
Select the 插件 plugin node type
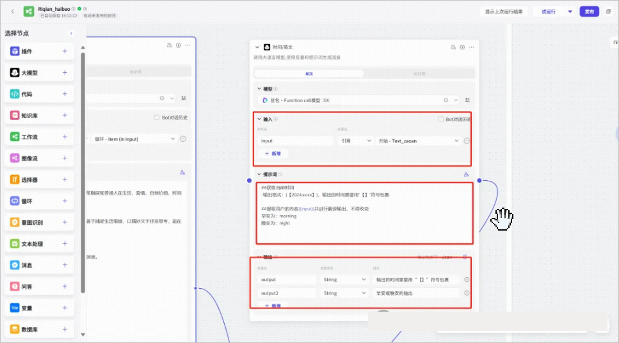[39, 51]
